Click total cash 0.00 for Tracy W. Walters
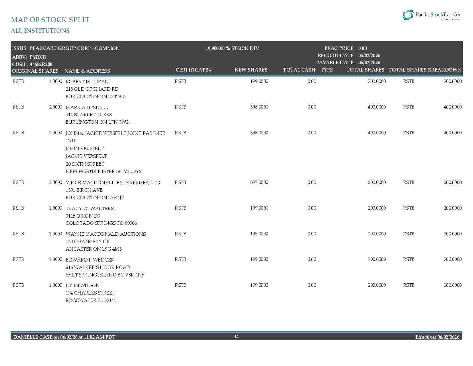 pos(312,208)
